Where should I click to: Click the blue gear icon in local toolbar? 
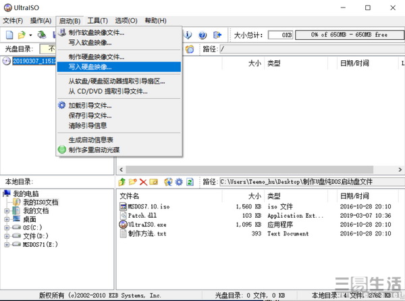point(179,182)
